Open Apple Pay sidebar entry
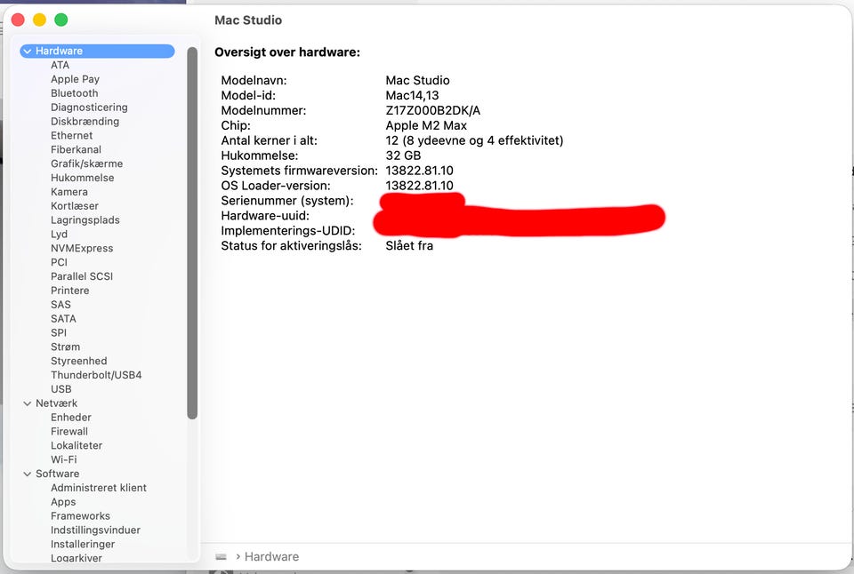Image resolution: width=854 pixels, height=574 pixels. point(75,79)
